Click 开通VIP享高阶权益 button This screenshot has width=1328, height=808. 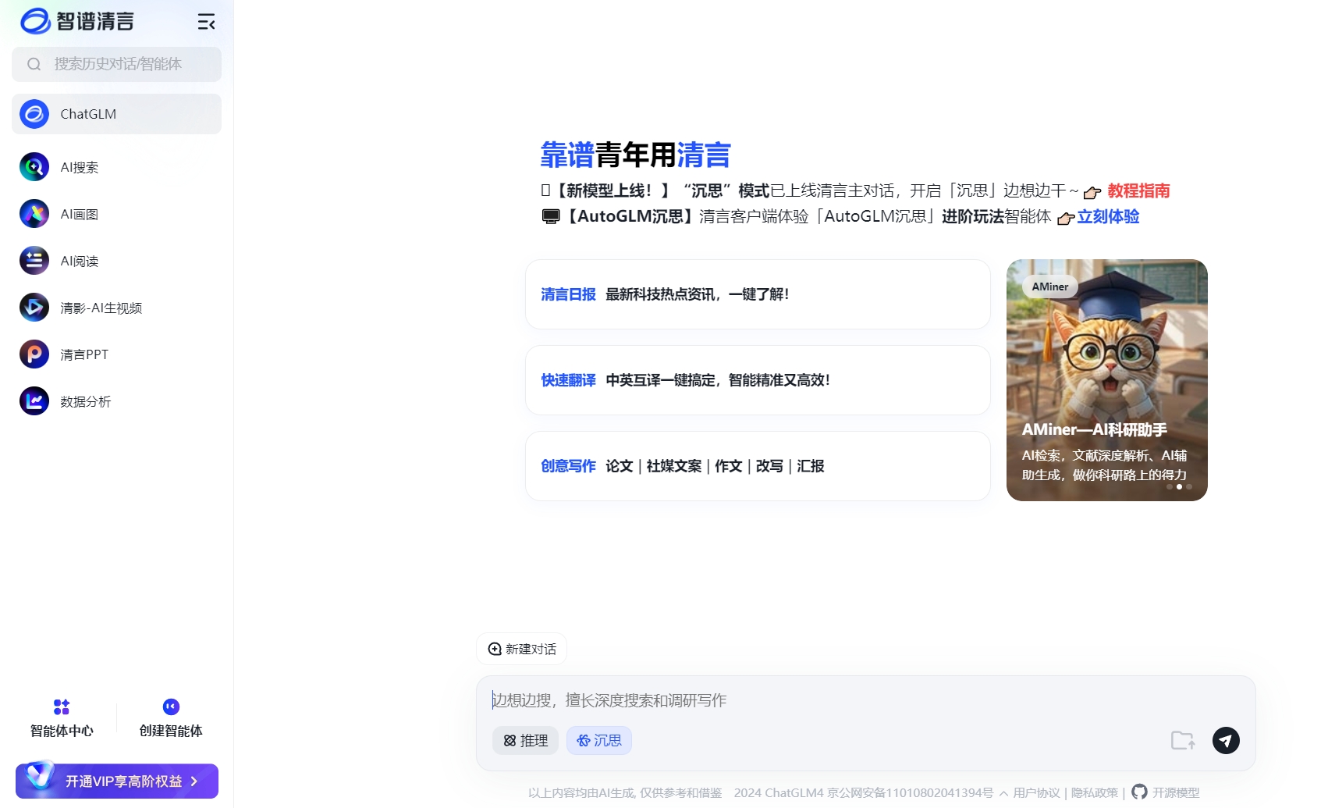[x=117, y=781]
